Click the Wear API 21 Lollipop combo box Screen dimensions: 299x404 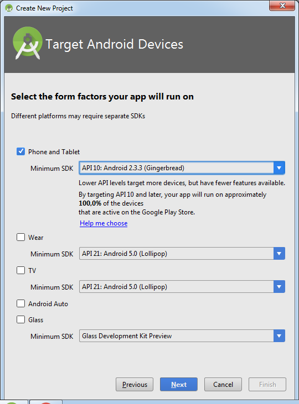(x=182, y=254)
